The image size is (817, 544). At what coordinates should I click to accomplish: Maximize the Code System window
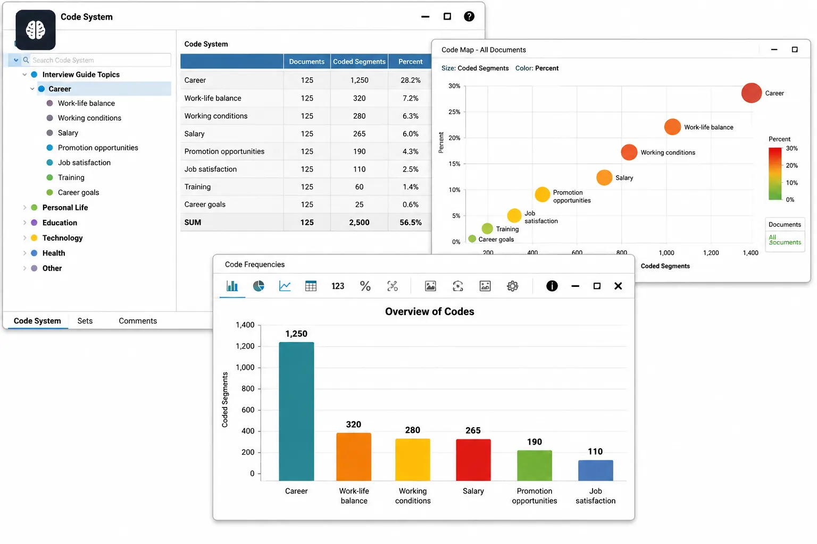tap(447, 16)
